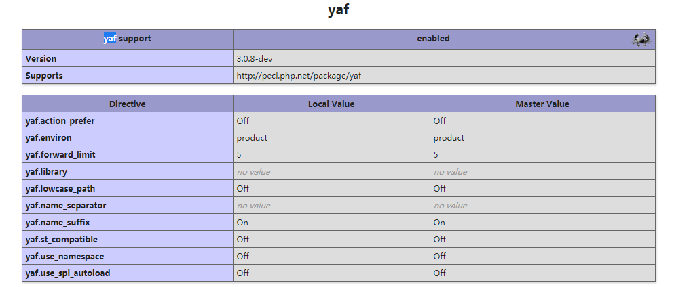
Task: Click the "yaf" page heading
Action: click(x=338, y=10)
